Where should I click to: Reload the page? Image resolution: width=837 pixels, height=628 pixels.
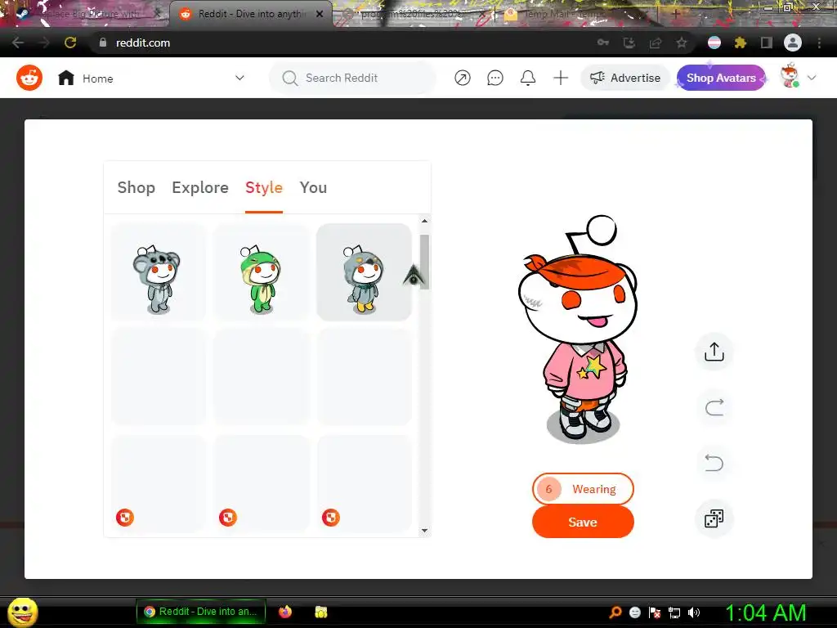click(x=70, y=43)
